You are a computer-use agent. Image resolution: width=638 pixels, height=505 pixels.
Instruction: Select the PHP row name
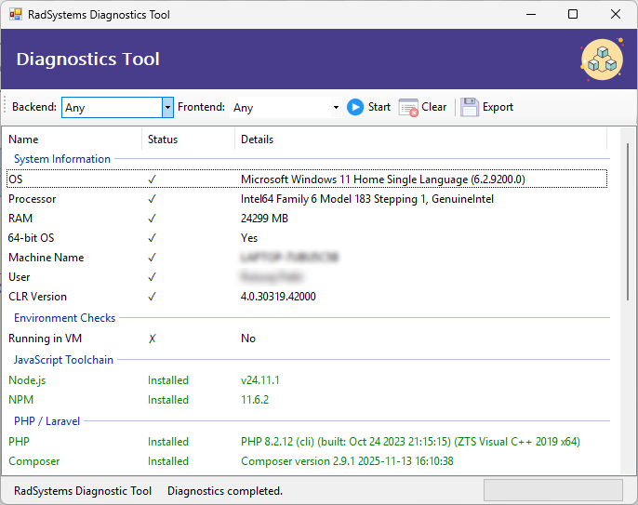[20, 442]
